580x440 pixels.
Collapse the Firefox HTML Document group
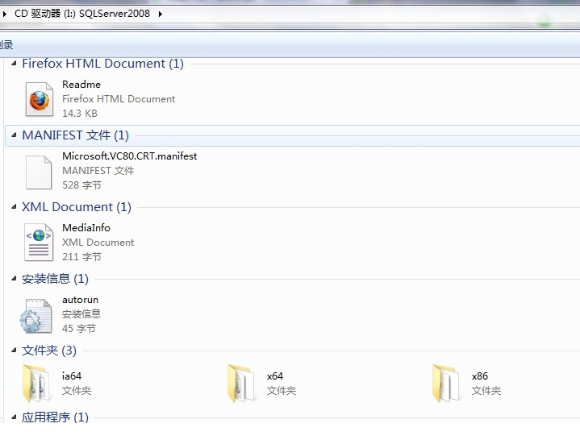14,64
